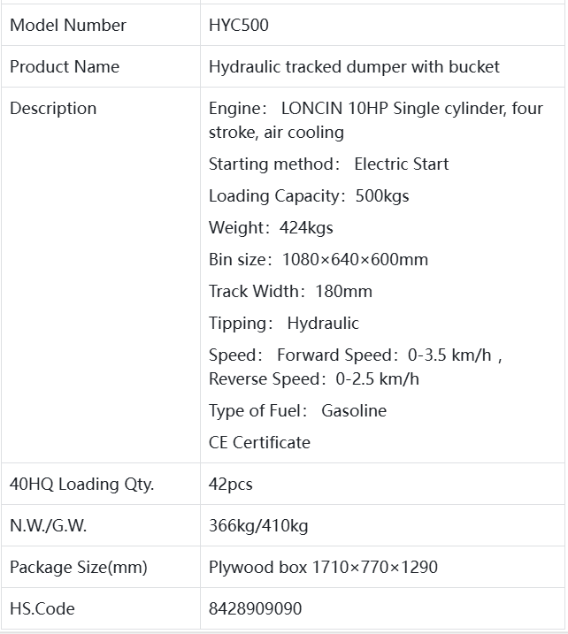
Task: Click the Track Width 180mm line
Action: [290, 291]
